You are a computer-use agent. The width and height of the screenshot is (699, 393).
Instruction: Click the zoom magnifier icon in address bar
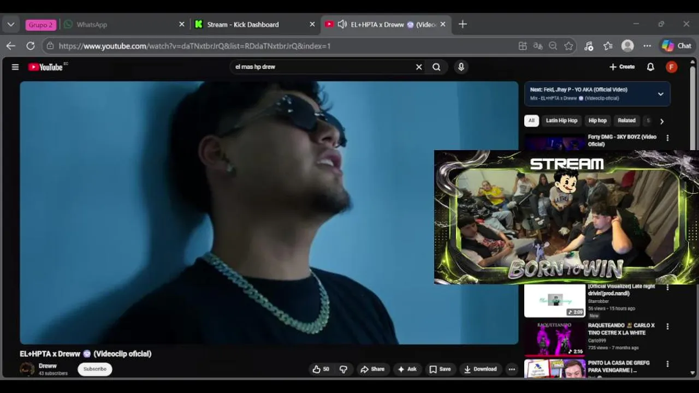click(x=553, y=46)
